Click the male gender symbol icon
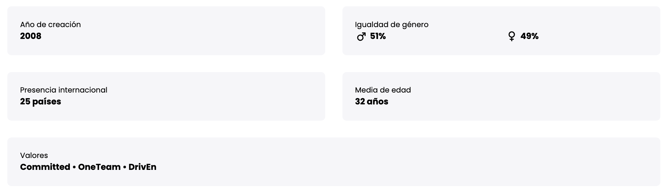This screenshot has width=669, height=195. [361, 36]
